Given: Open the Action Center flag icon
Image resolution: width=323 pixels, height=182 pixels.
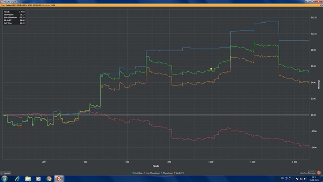Looking at the screenshot, I should click(297, 179).
